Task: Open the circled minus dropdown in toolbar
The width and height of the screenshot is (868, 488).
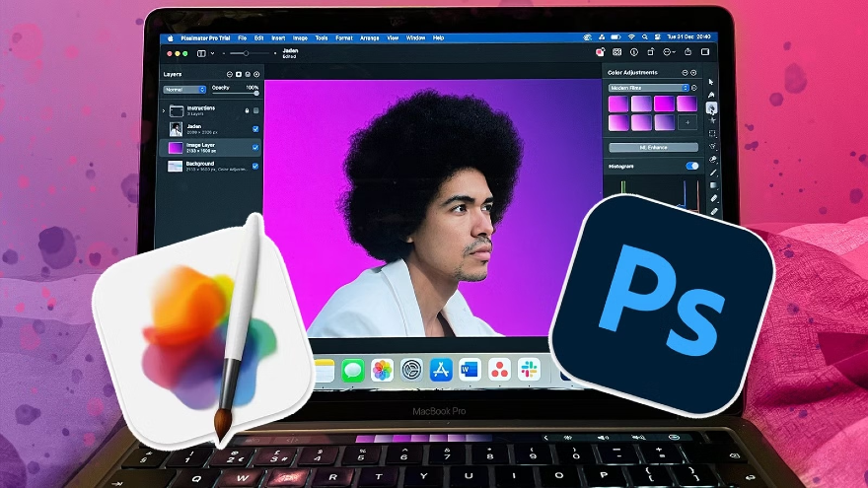Action: click(x=670, y=52)
